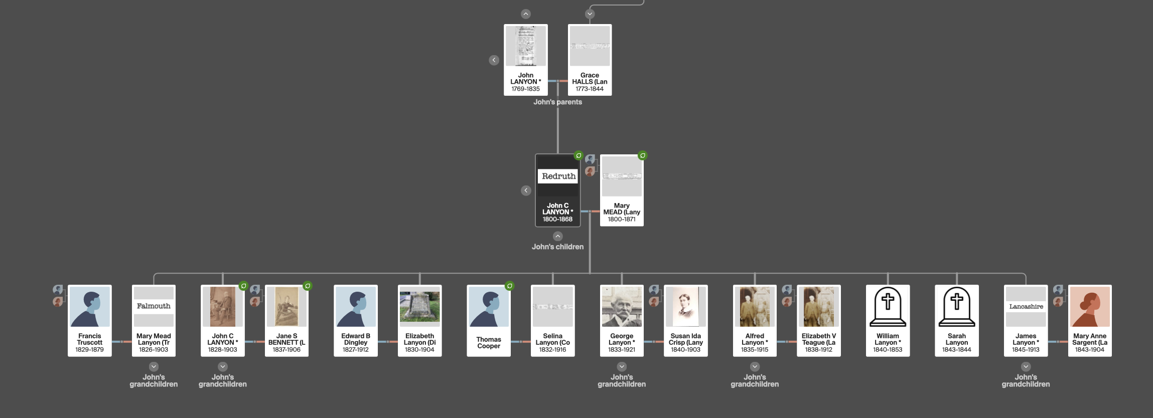Expand grandchildren under James Lanyon
The image size is (1153, 418).
click(1026, 366)
